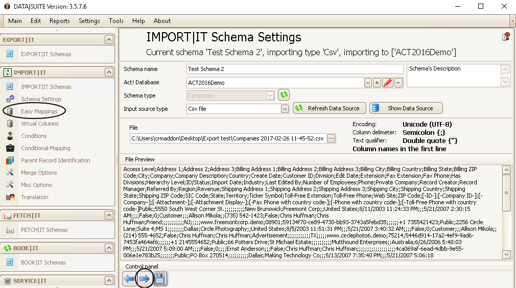Collapse the EXPORT|IT panel
Image resolution: width=516 pixels, height=288 pixels.
(x=109, y=40)
